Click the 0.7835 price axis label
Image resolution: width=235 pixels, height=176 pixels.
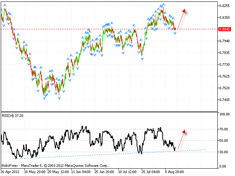point(224,53)
